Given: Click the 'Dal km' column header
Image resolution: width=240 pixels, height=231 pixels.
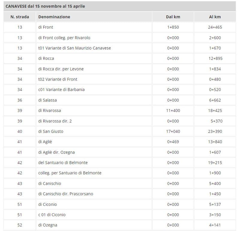Looking at the screenshot, I should point(173,17).
